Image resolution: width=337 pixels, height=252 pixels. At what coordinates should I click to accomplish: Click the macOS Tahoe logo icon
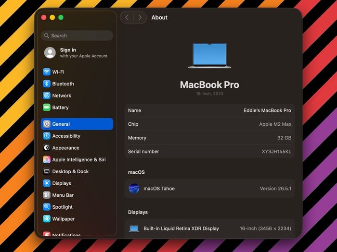tap(134, 189)
